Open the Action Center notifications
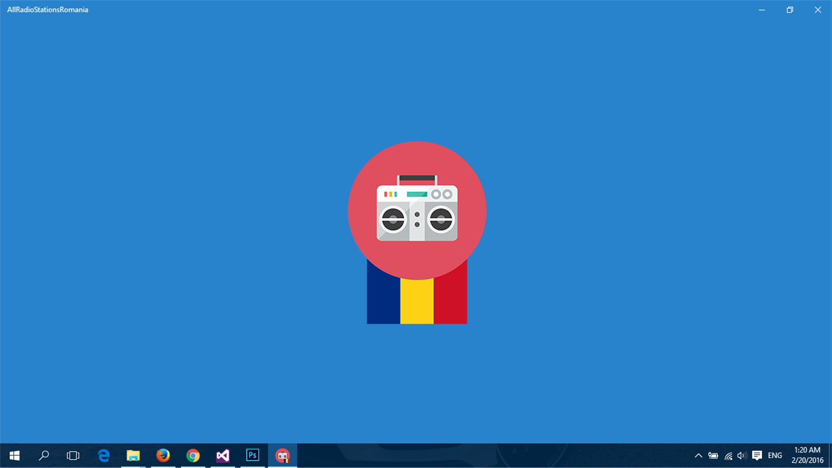Image resolution: width=832 pixels, height=468 pixels. pyautogui.click(x=757, y=456)
